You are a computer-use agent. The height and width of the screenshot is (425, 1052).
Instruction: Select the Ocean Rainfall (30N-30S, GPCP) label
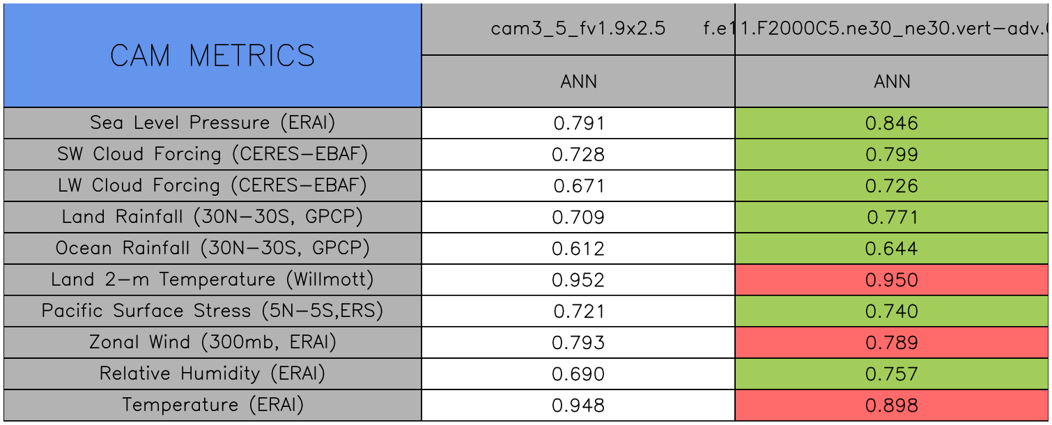[x=212, y=249]
